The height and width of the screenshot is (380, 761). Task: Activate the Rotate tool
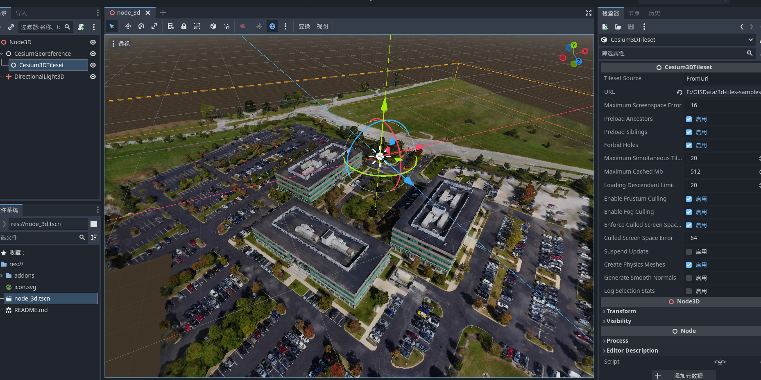click(141, 26)
